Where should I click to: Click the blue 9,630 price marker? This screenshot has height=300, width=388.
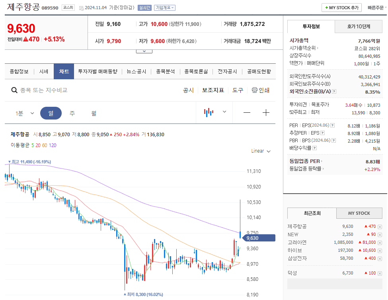point(259,238)
